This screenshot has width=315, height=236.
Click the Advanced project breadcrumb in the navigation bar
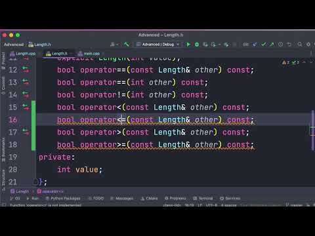click(14, 45)
